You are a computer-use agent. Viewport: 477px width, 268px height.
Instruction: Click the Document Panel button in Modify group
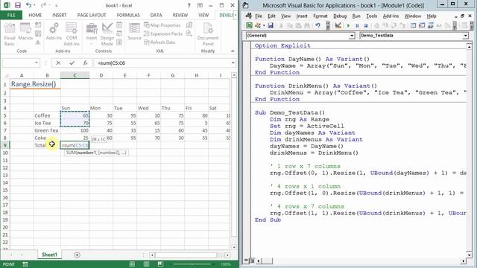pyautogui.click(x=208, y=34)
